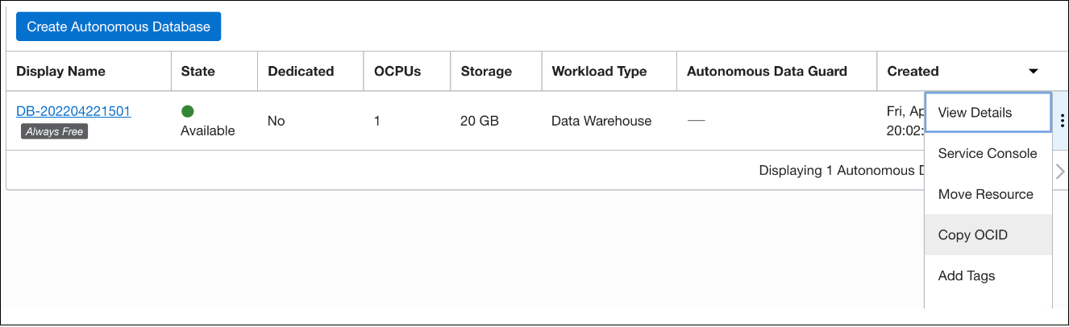The image size is (1069, 327).
Task: Click the Data Warehouse workload cell
Action: tap(601, 121)
